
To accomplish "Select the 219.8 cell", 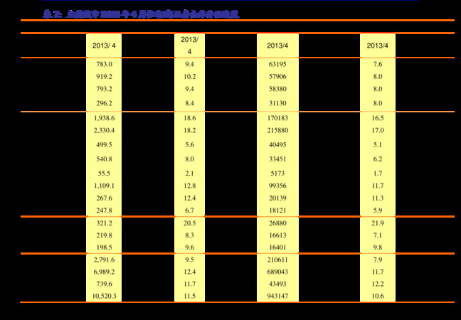I will click(104, 235).
